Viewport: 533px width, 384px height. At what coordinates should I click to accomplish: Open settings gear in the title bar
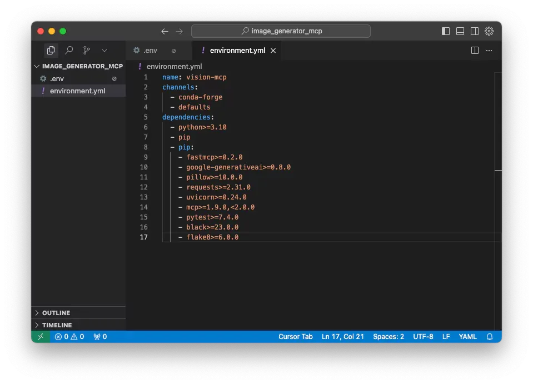(x=489, y=31)
